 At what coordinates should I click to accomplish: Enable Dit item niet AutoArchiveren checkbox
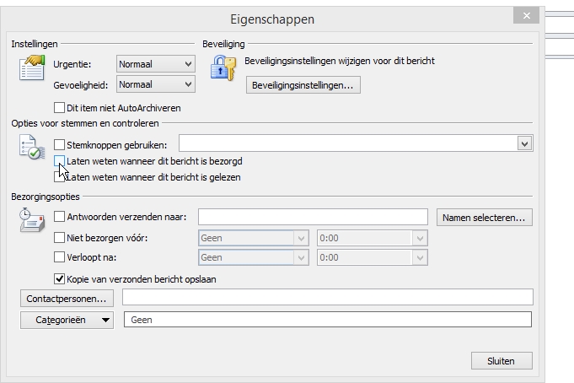click(59, 108)
